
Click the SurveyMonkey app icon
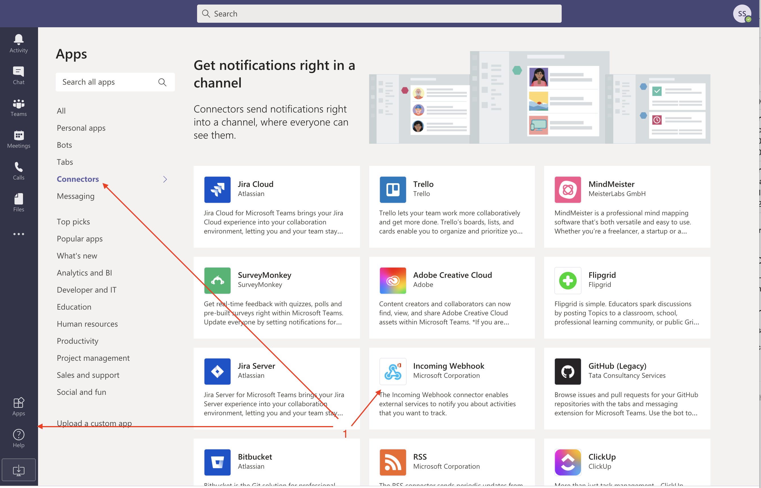point(217,280)
